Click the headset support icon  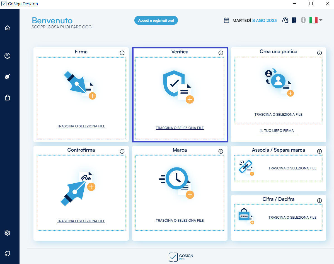pyautogui.click(x=285, y=20)
